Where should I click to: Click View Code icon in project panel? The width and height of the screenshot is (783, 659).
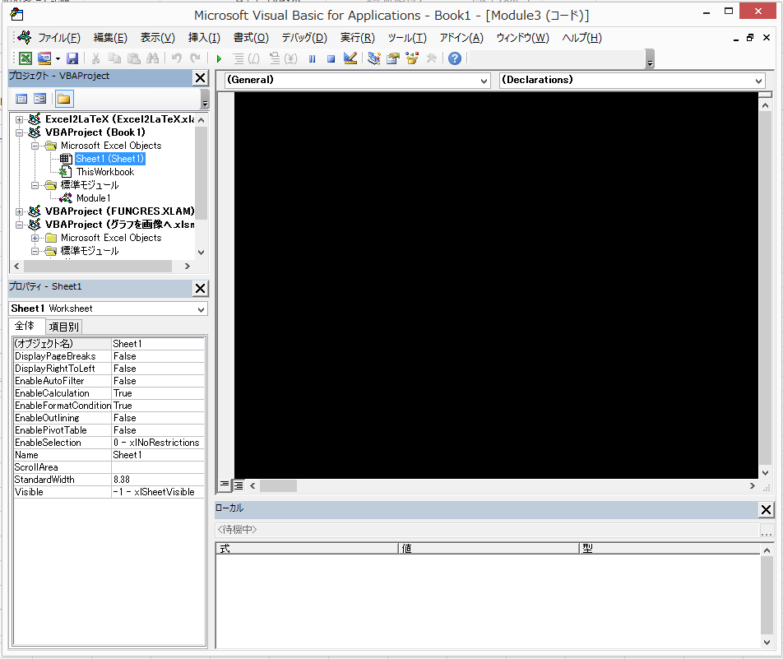tap(21, 99)
